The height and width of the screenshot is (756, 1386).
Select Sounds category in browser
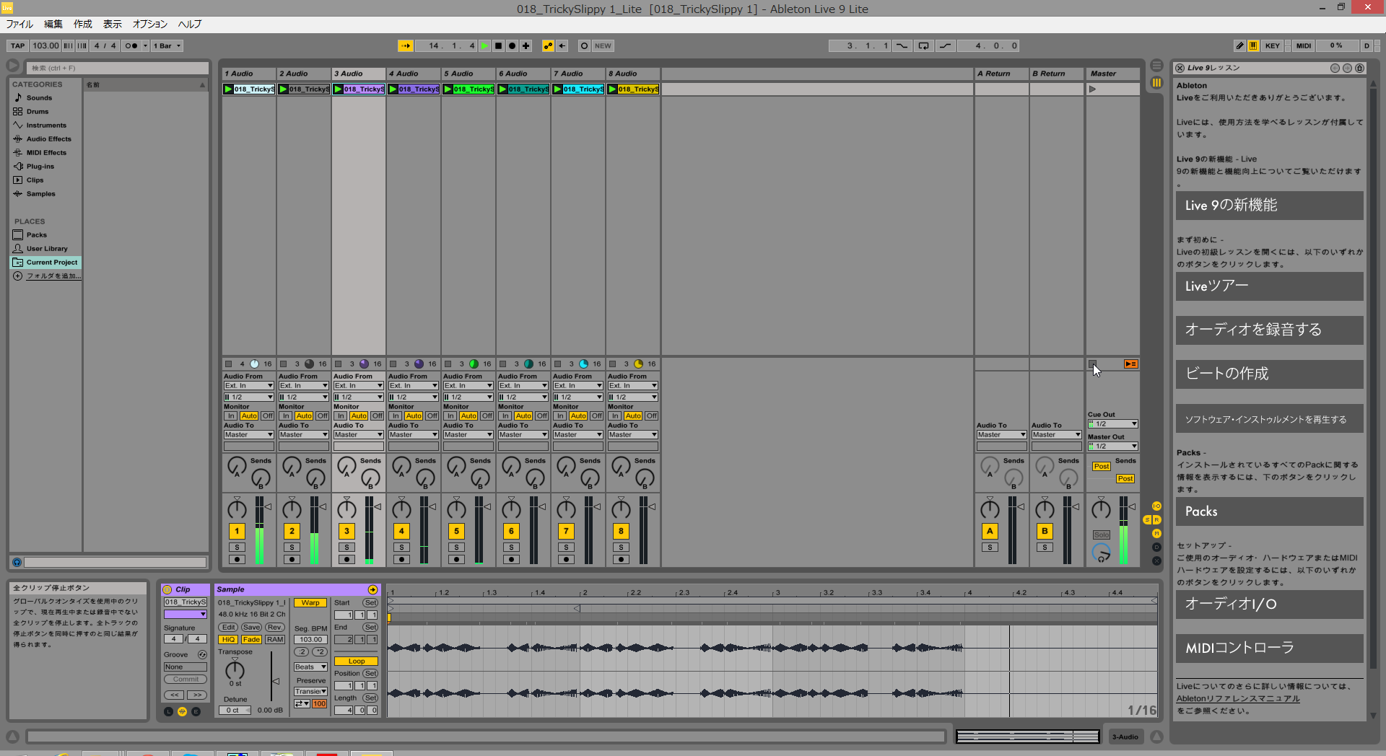click(39, 97)
